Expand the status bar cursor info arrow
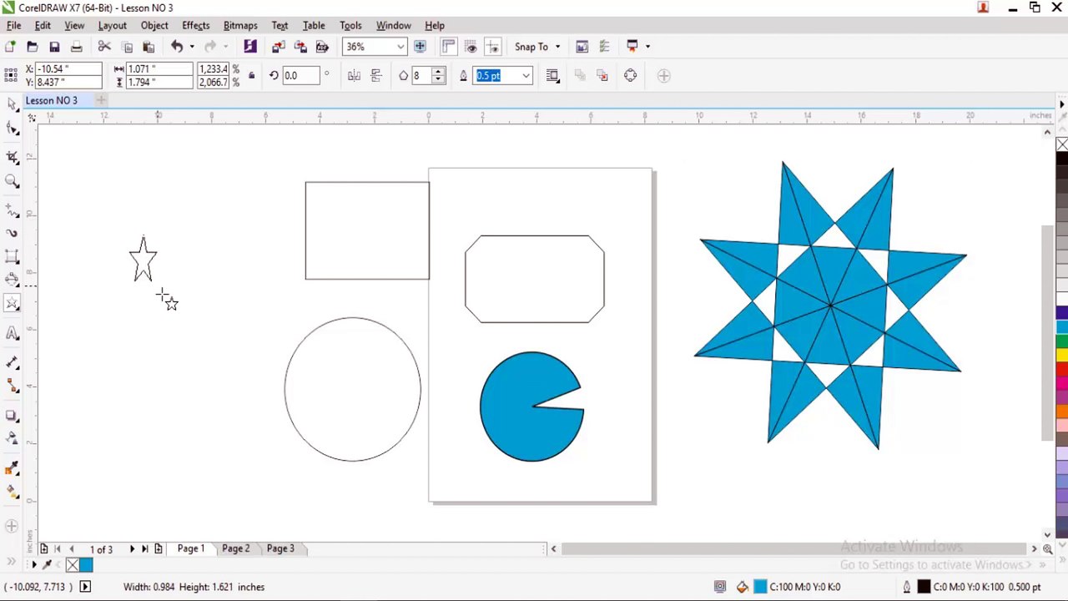 click(84, 587)
